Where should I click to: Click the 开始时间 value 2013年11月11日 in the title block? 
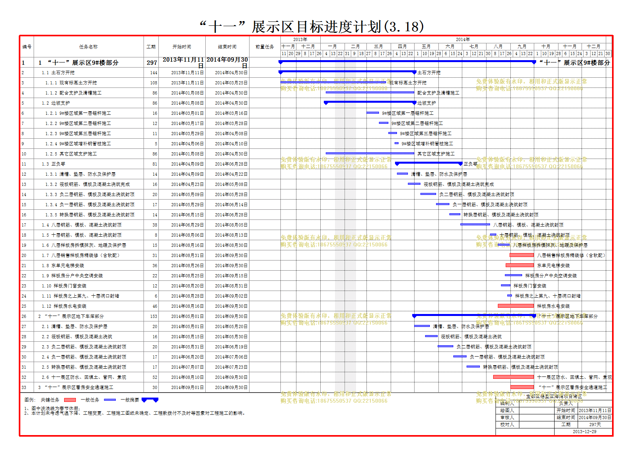pos(594,410)
